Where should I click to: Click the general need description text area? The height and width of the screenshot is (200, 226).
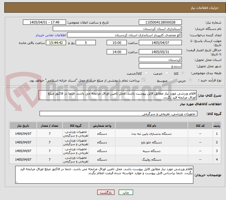[118, 95]
